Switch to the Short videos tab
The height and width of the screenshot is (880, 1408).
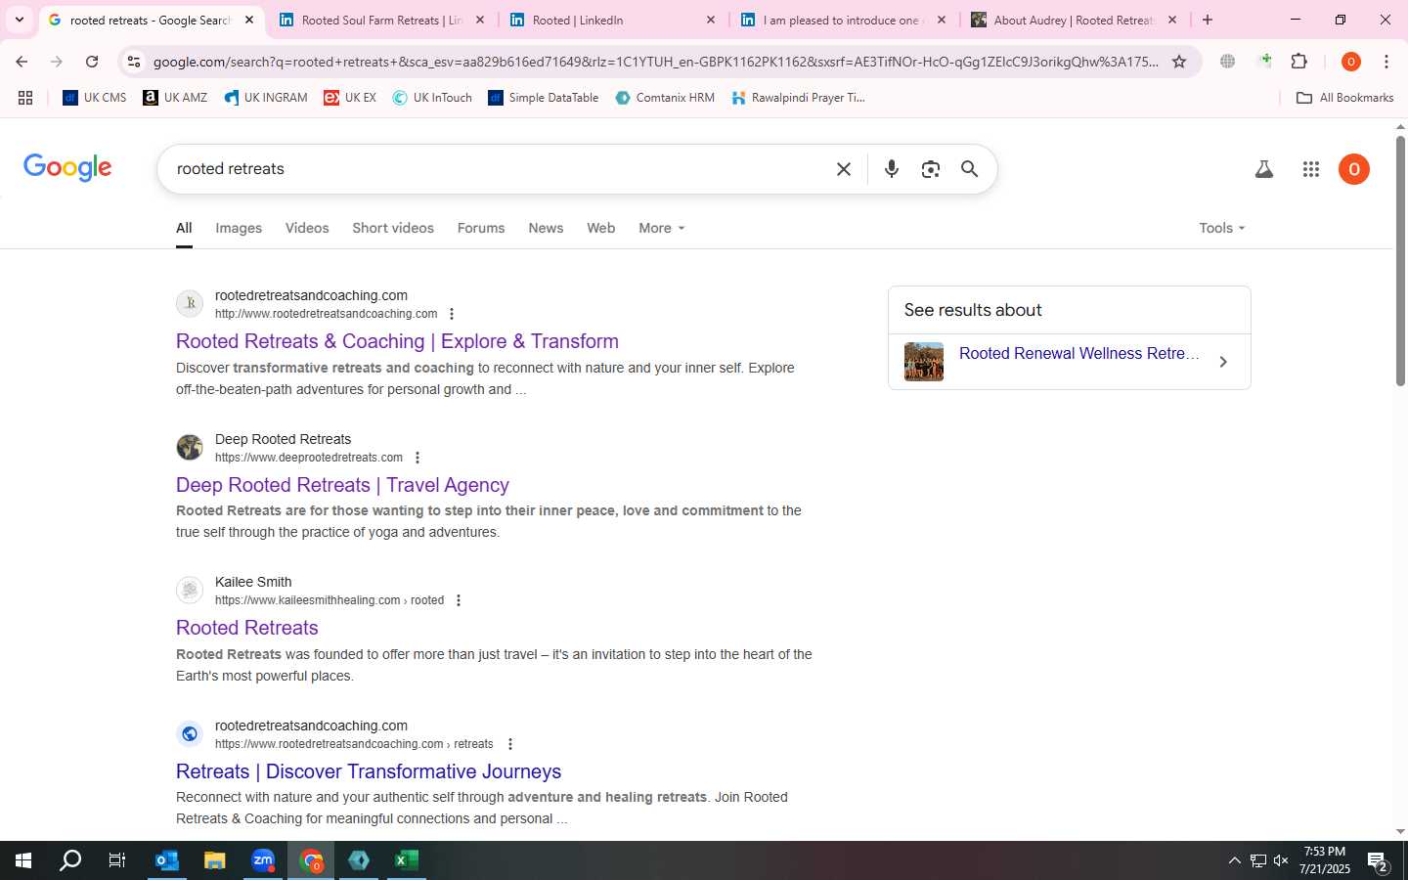point(393,228)
